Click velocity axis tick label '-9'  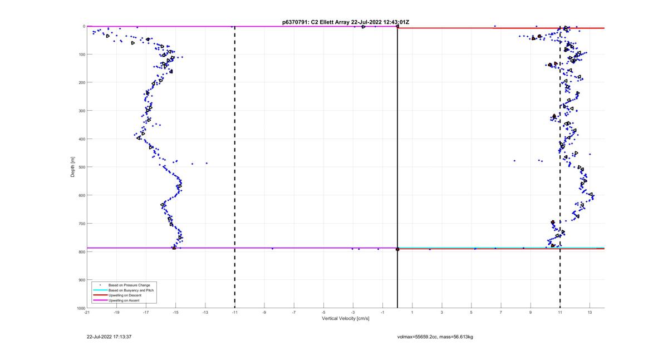(264, 313)
